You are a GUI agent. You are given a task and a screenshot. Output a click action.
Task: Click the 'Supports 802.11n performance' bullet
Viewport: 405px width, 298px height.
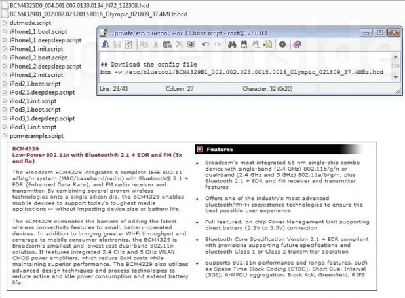tap(286, 269)
